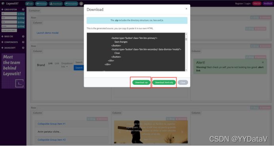Dismiss the Alert! box with its X
This screenshot has width=274, height=146.
click(x=263, y=62)
